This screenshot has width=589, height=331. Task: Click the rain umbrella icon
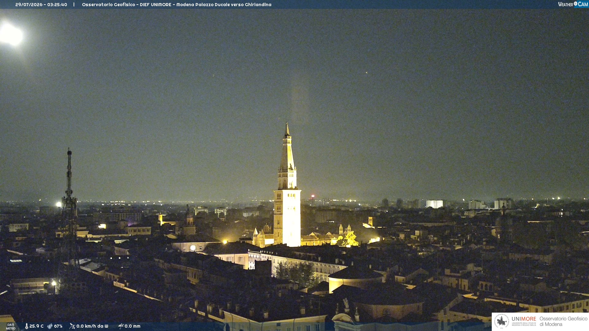click(121, 326)
